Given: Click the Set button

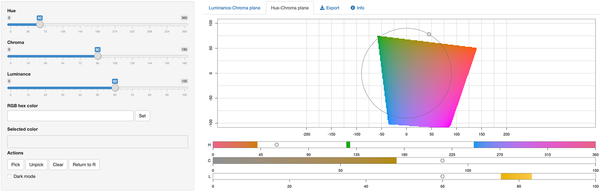Looking at the screenshot, I should [142, 116].
